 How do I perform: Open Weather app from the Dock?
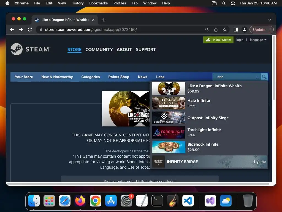(x=226, y=200)
